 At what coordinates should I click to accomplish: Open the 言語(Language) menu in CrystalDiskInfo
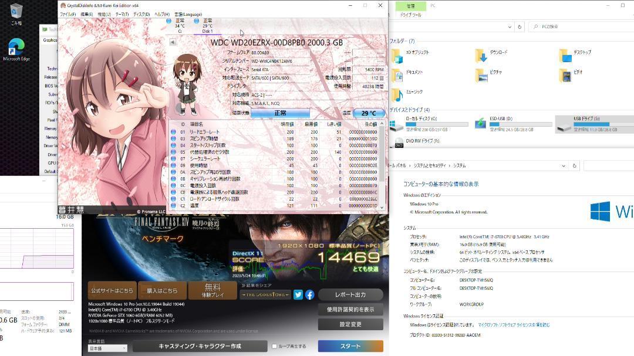(x=188, y=14)
